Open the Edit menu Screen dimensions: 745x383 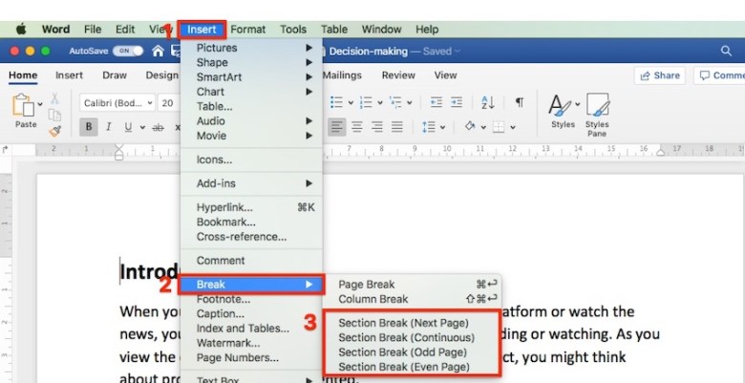125,30
